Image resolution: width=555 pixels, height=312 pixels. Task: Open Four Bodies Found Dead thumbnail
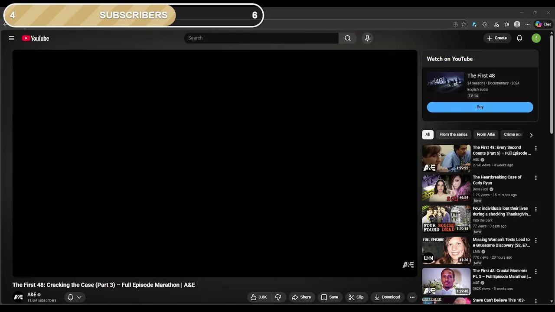coord(446,219)
